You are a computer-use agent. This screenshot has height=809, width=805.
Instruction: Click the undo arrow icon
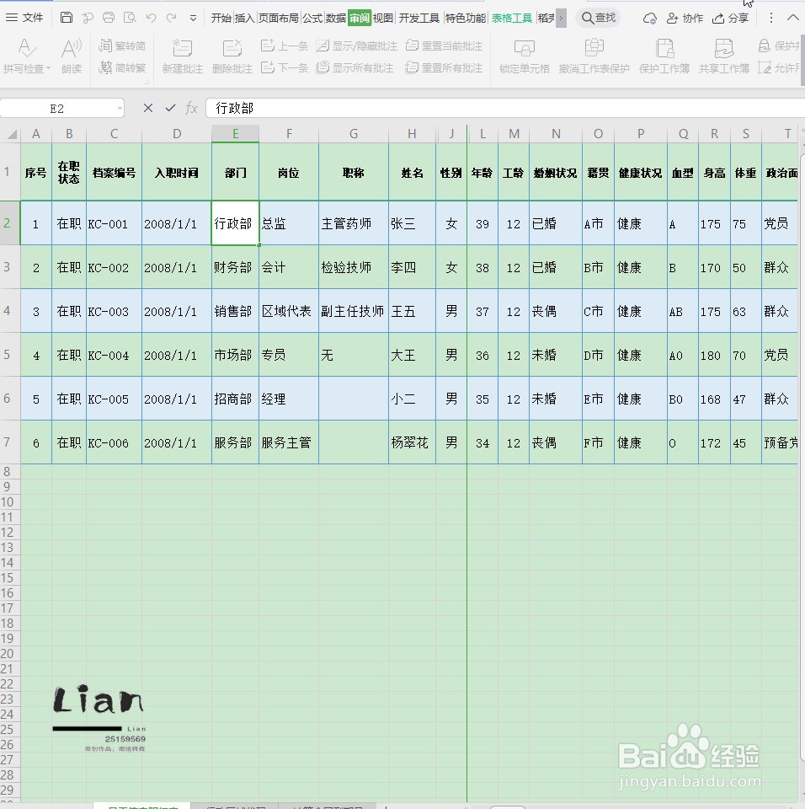tap(151, 18)
